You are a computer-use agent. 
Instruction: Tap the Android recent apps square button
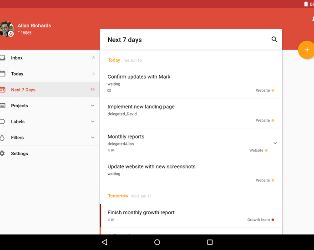click(210, 242)
